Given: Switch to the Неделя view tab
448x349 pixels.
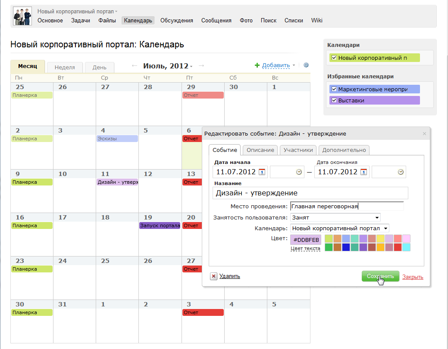Looking at the screenshot, I should (65, 68).
